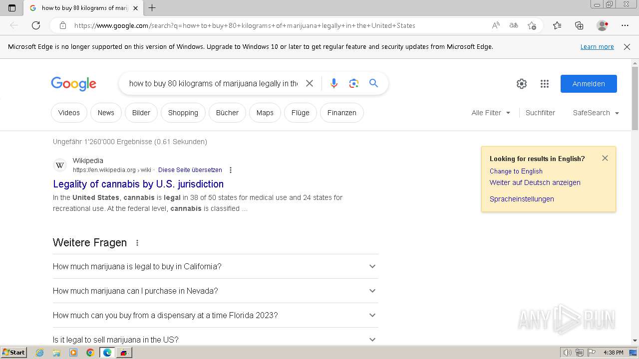Select the Maps filter tab
This screenshot has height=359, width=639.
pyautogui.click(x=265, y=113)
